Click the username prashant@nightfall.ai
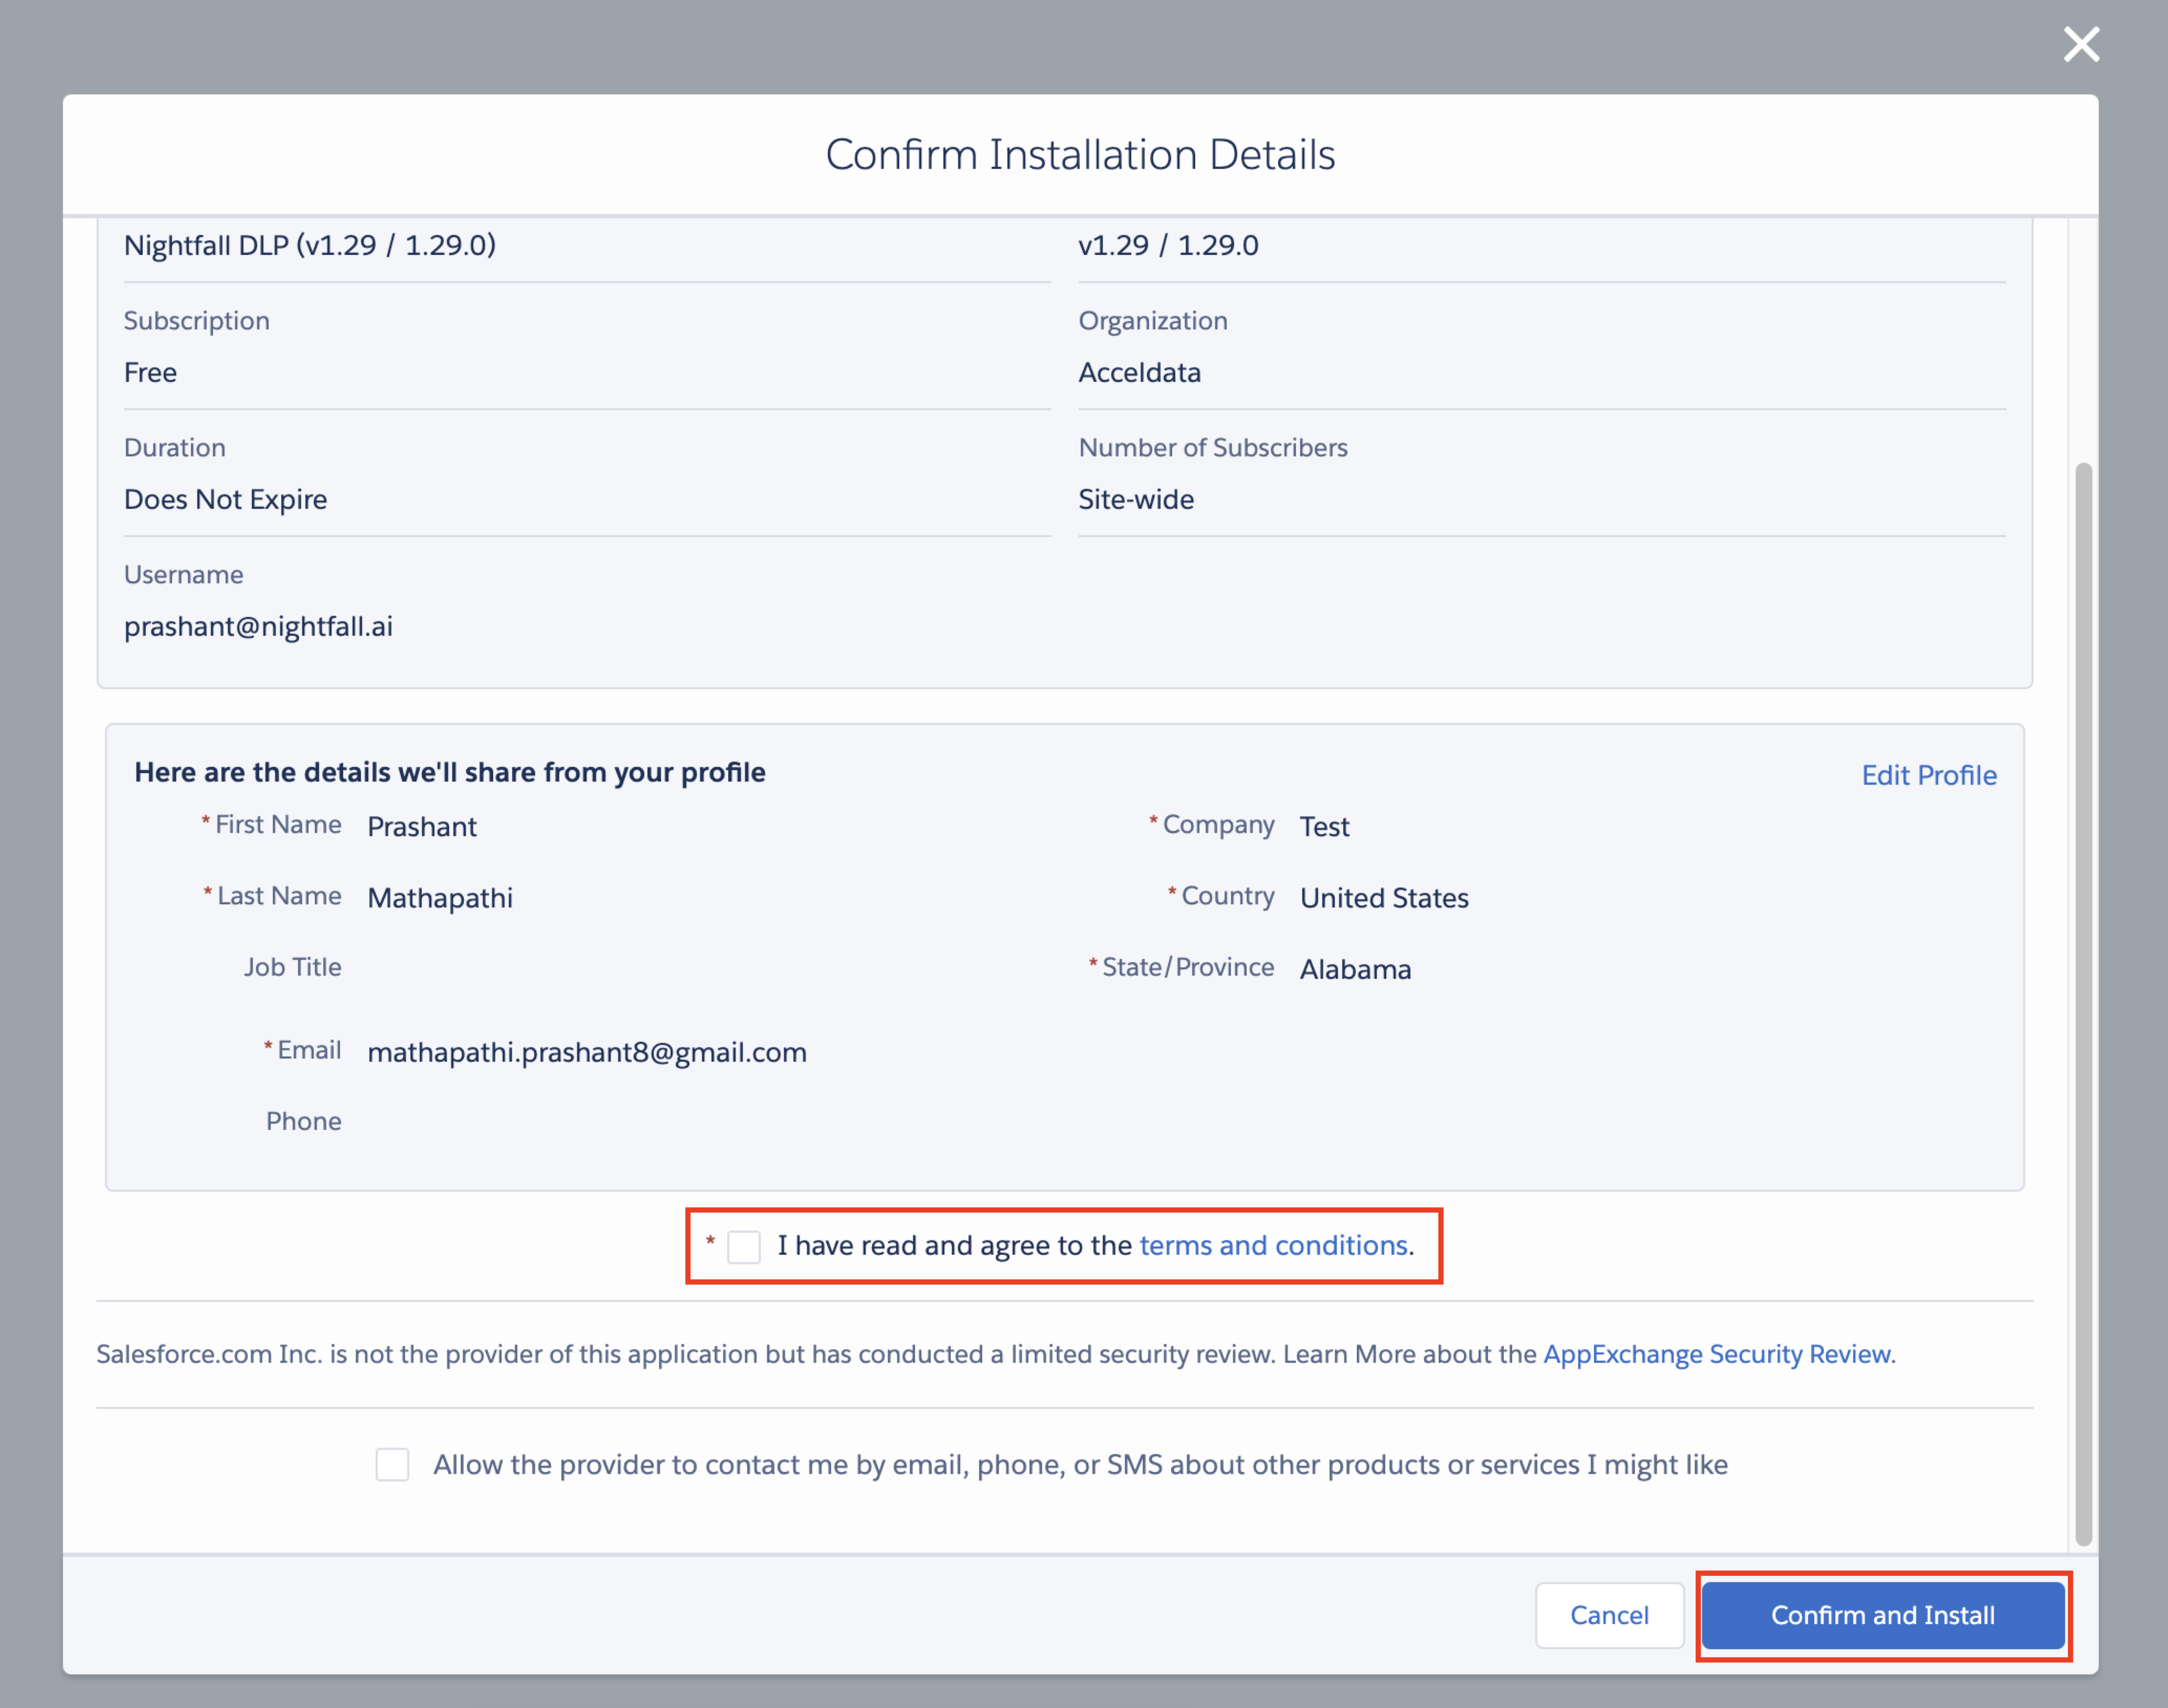This screenshot has height=1708, width=2168. point(258,626)
